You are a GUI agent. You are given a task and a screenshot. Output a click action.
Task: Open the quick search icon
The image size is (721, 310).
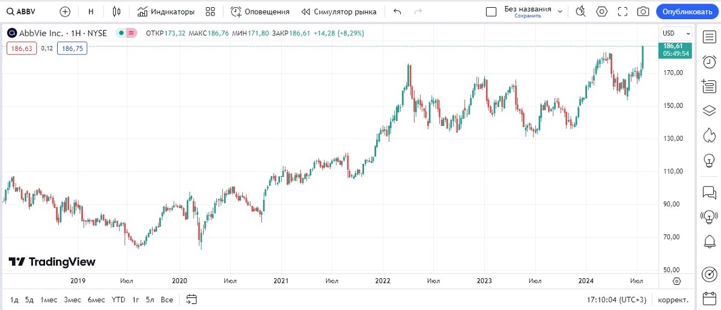coord(580,11)
